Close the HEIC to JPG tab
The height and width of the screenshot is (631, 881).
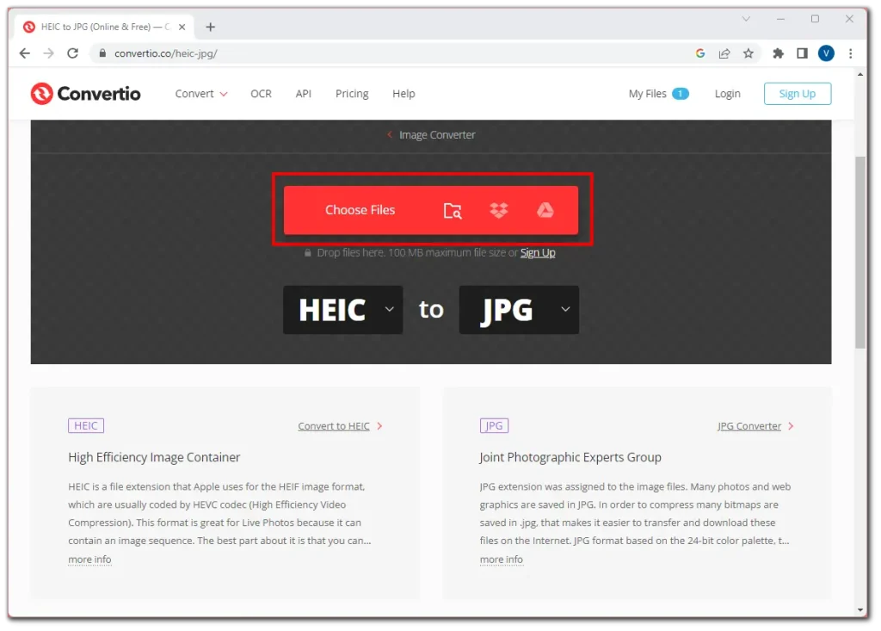pyautogui.click(x=182, y=27)
